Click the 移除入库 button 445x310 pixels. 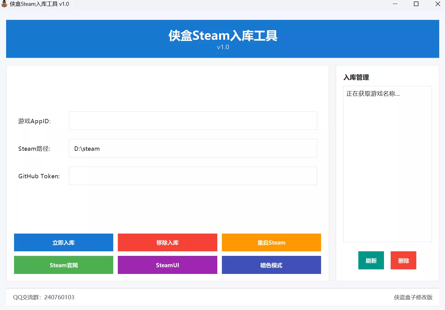pos(167,242)
